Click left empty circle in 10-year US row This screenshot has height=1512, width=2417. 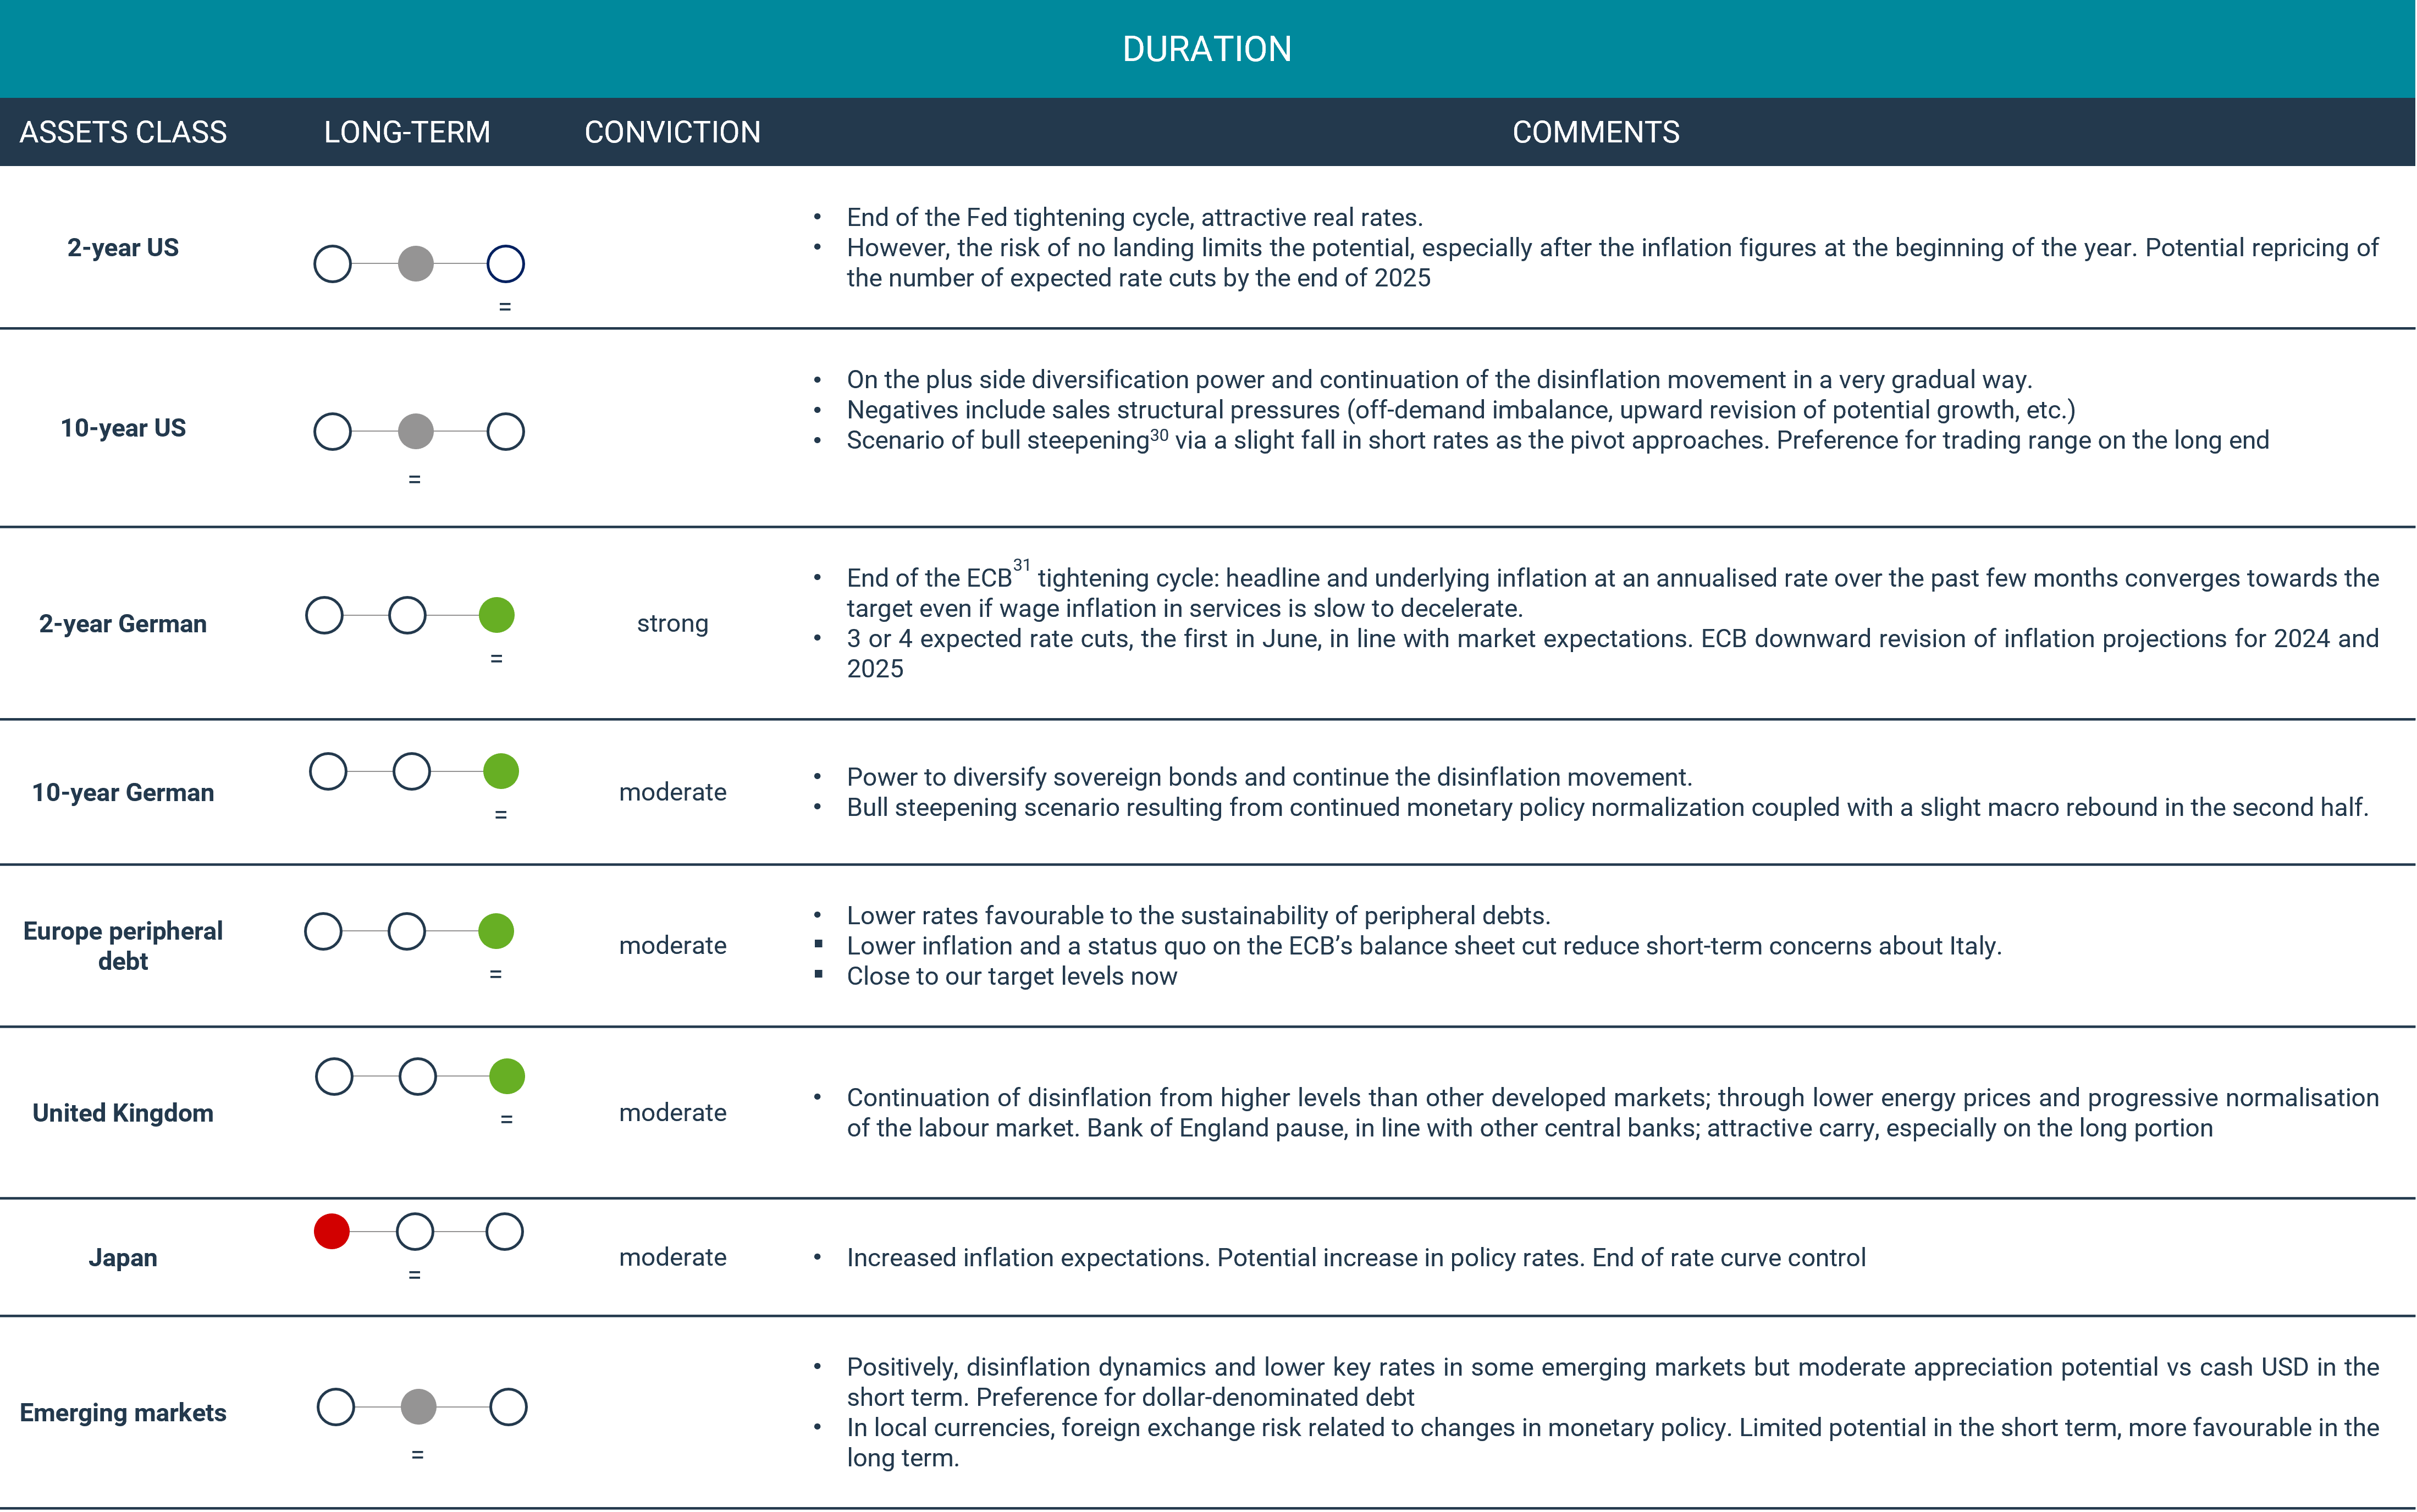[x=333, y=432]
